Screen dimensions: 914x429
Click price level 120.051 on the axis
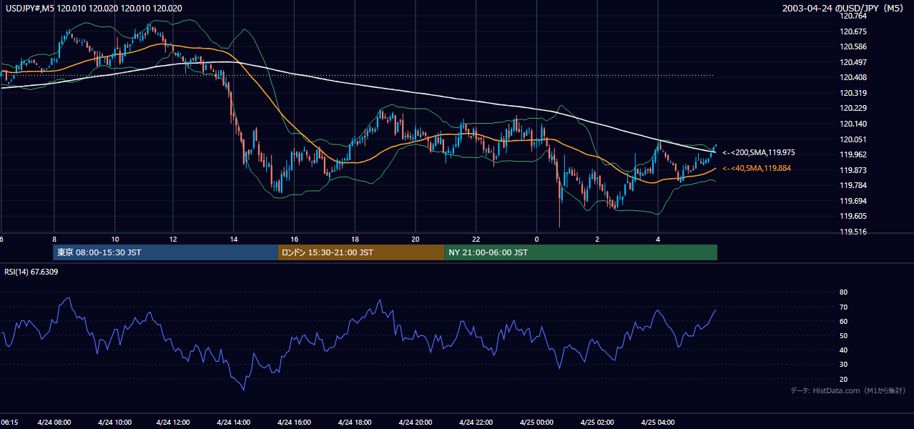852,139
